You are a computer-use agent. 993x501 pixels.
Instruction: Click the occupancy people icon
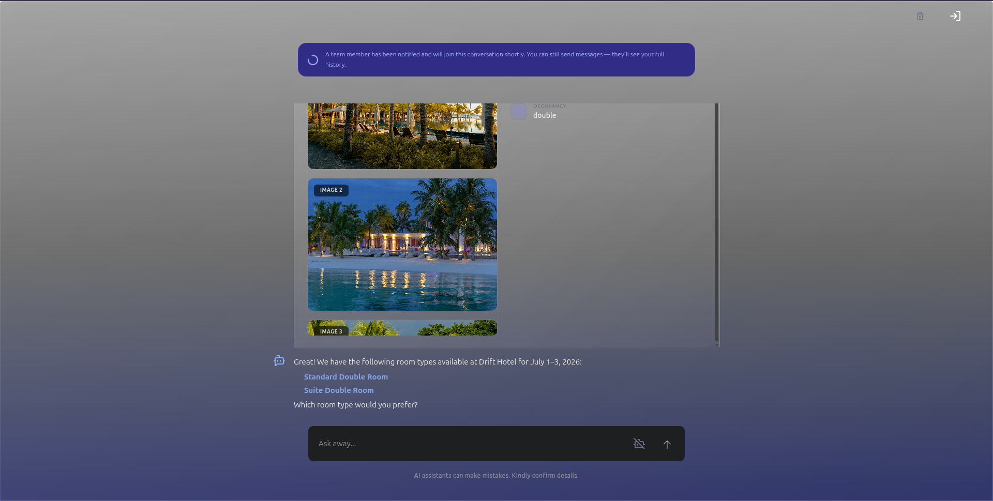click(519, 112)
